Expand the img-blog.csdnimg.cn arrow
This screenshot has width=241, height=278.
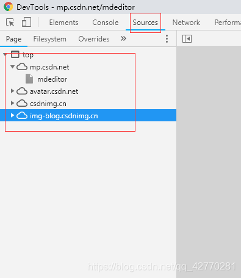coord(12,115)
